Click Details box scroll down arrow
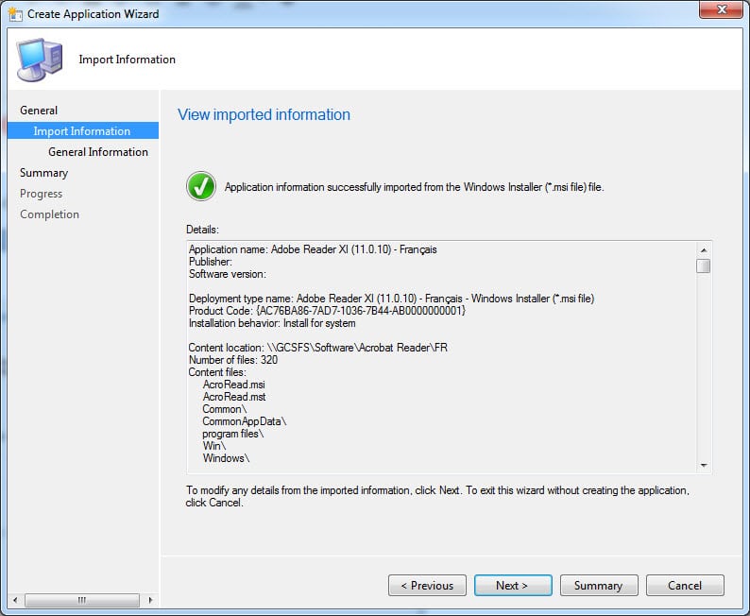This screenshot has width=750, height=616. coord(704,465)
